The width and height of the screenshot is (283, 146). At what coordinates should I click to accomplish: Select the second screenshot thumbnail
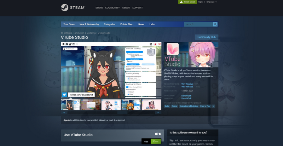click(x=91, y=105)
